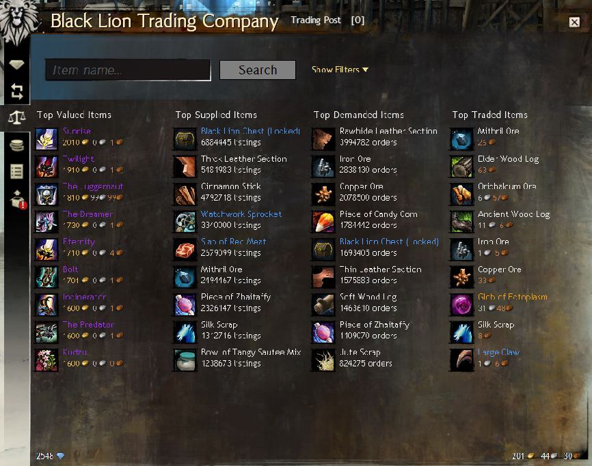Open the Rawhide Leather Section listing
This screenshot has height=466, width=592.
388,131
